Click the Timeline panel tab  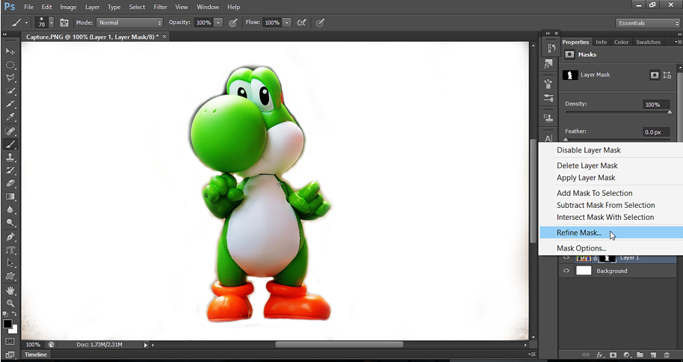[x=36, y=355]
